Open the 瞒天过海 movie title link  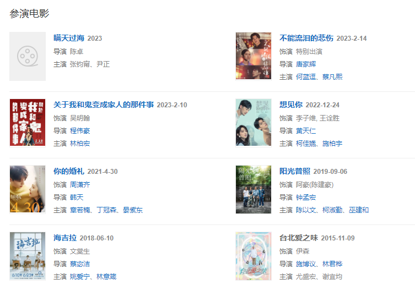pyautogui.click(x=69, y=38)
